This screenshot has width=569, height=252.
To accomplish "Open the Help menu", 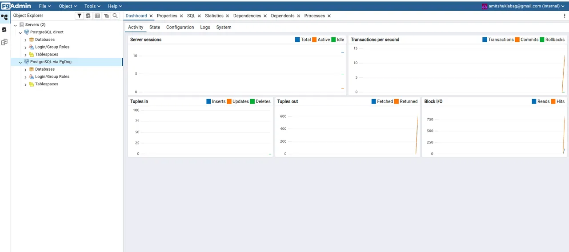I will [x=115, y=6].
